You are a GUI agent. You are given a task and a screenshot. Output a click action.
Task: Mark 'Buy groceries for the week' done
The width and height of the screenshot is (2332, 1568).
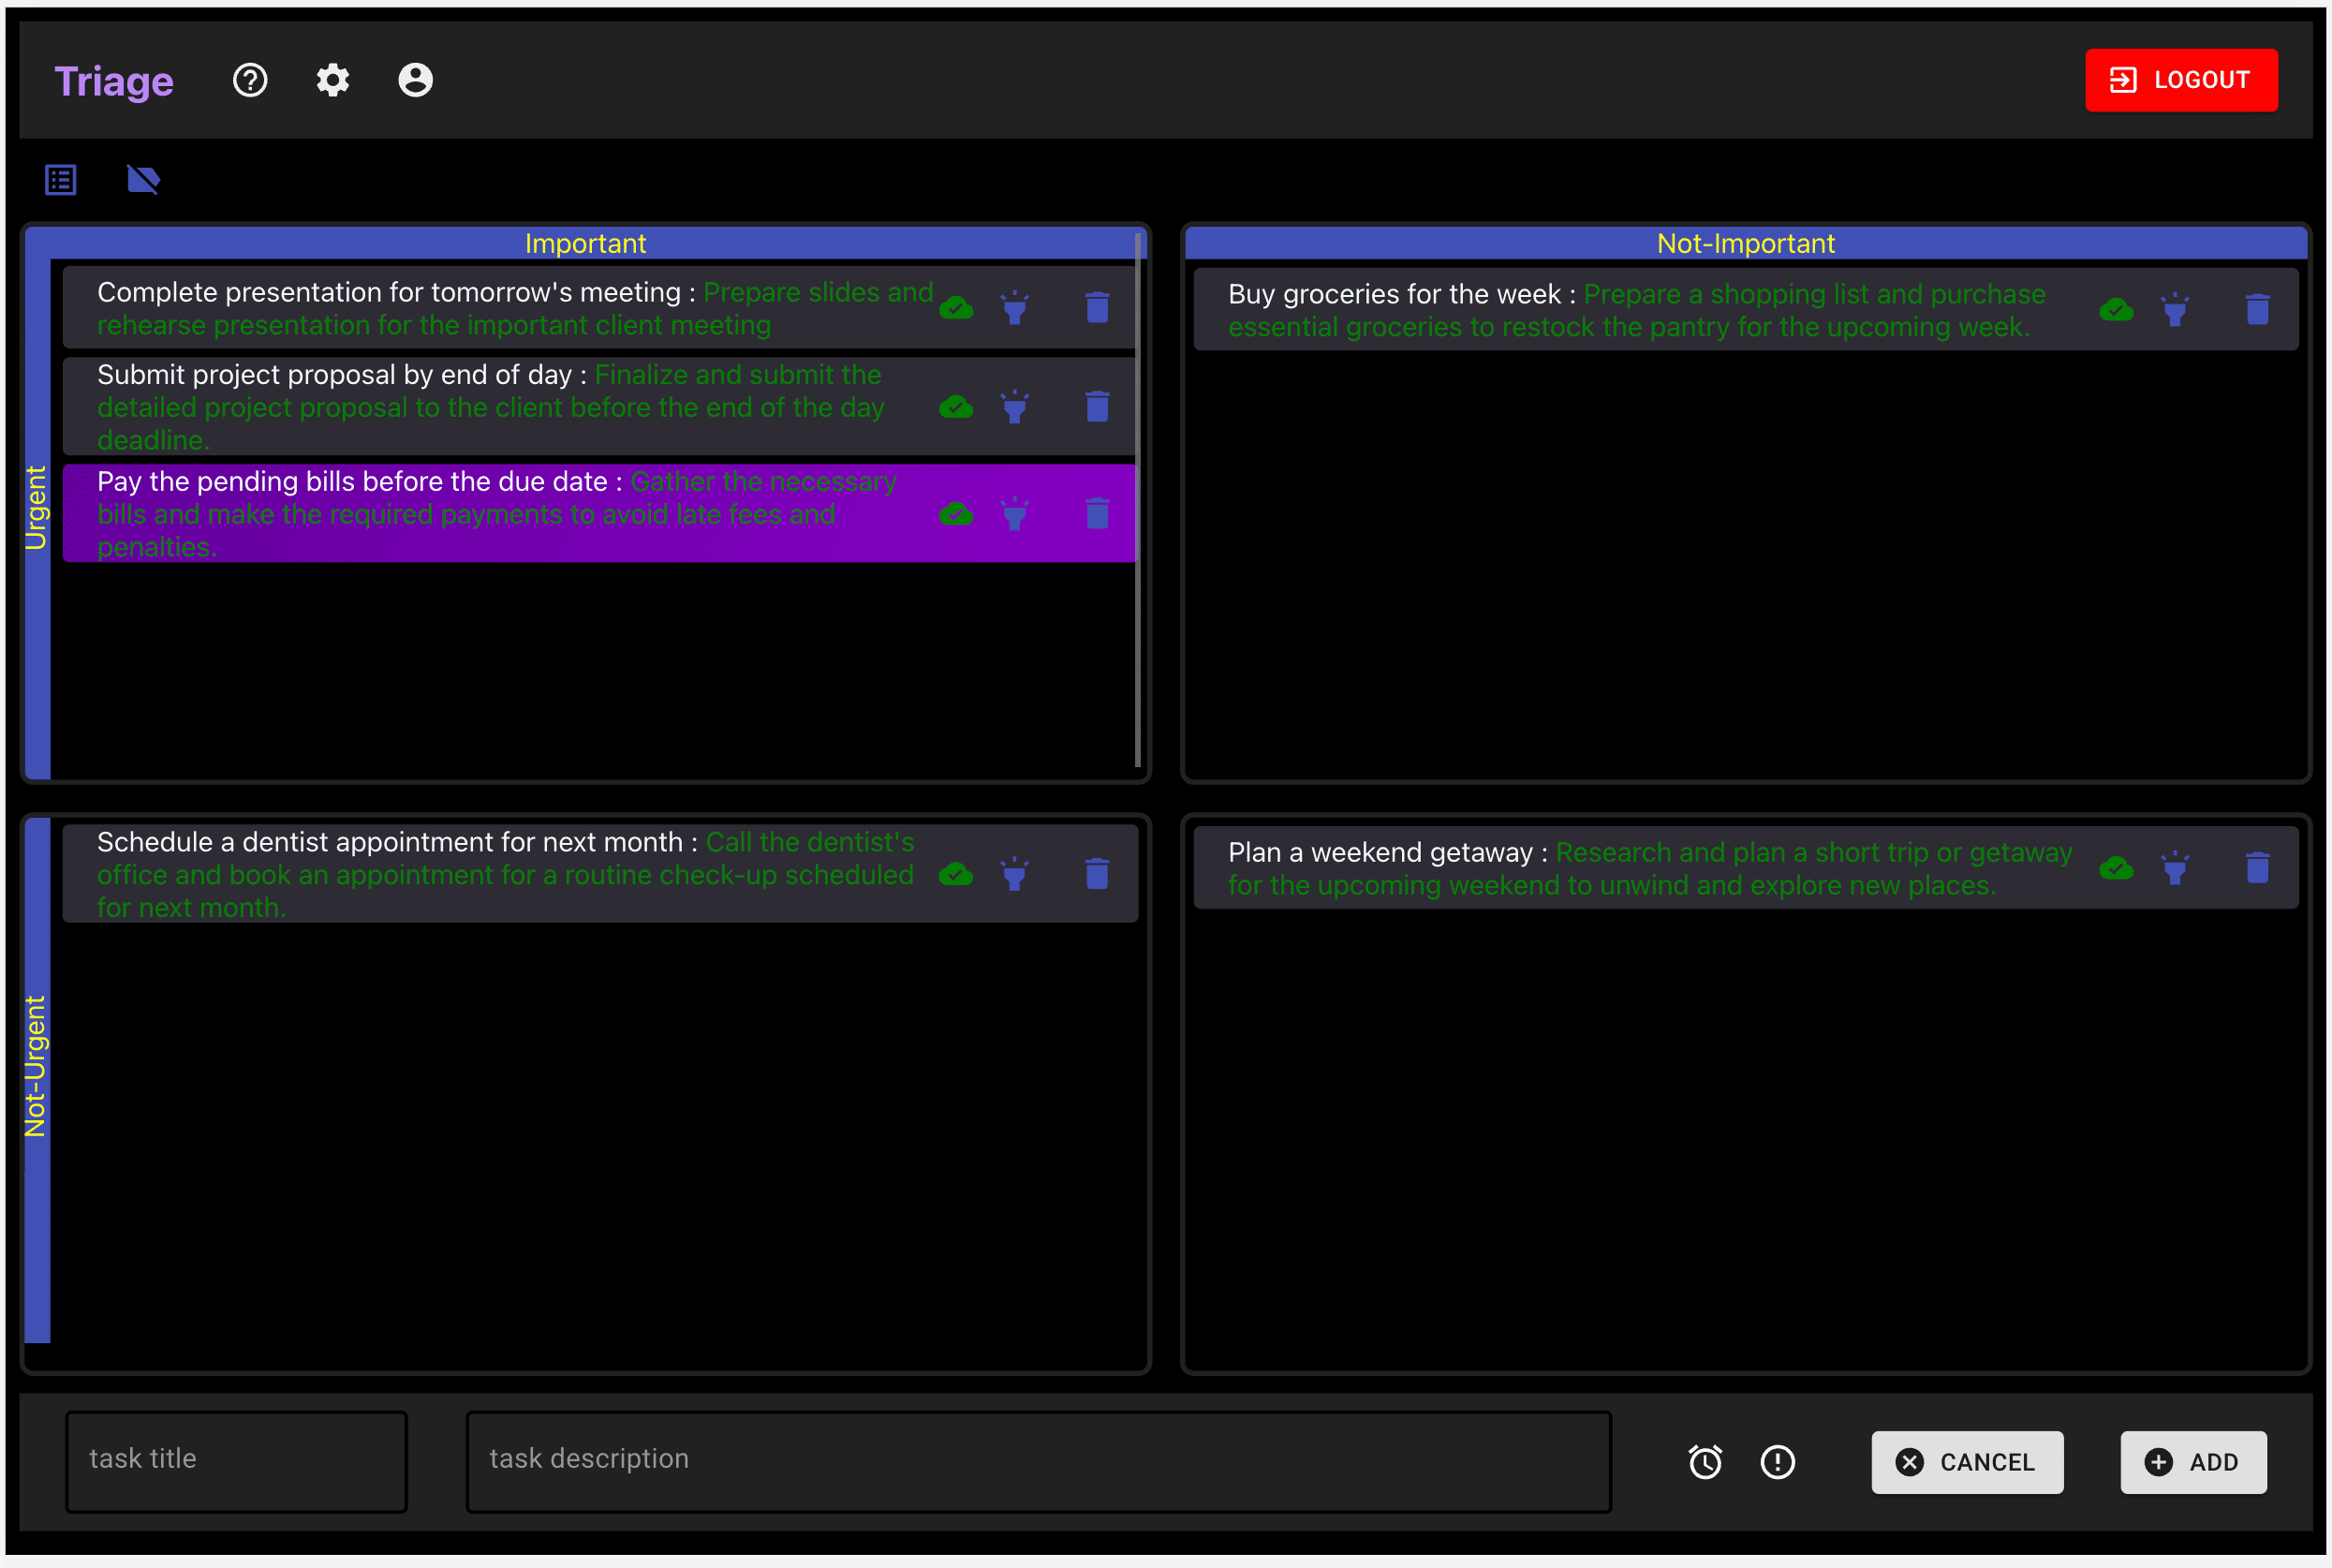click(2116, 310)
